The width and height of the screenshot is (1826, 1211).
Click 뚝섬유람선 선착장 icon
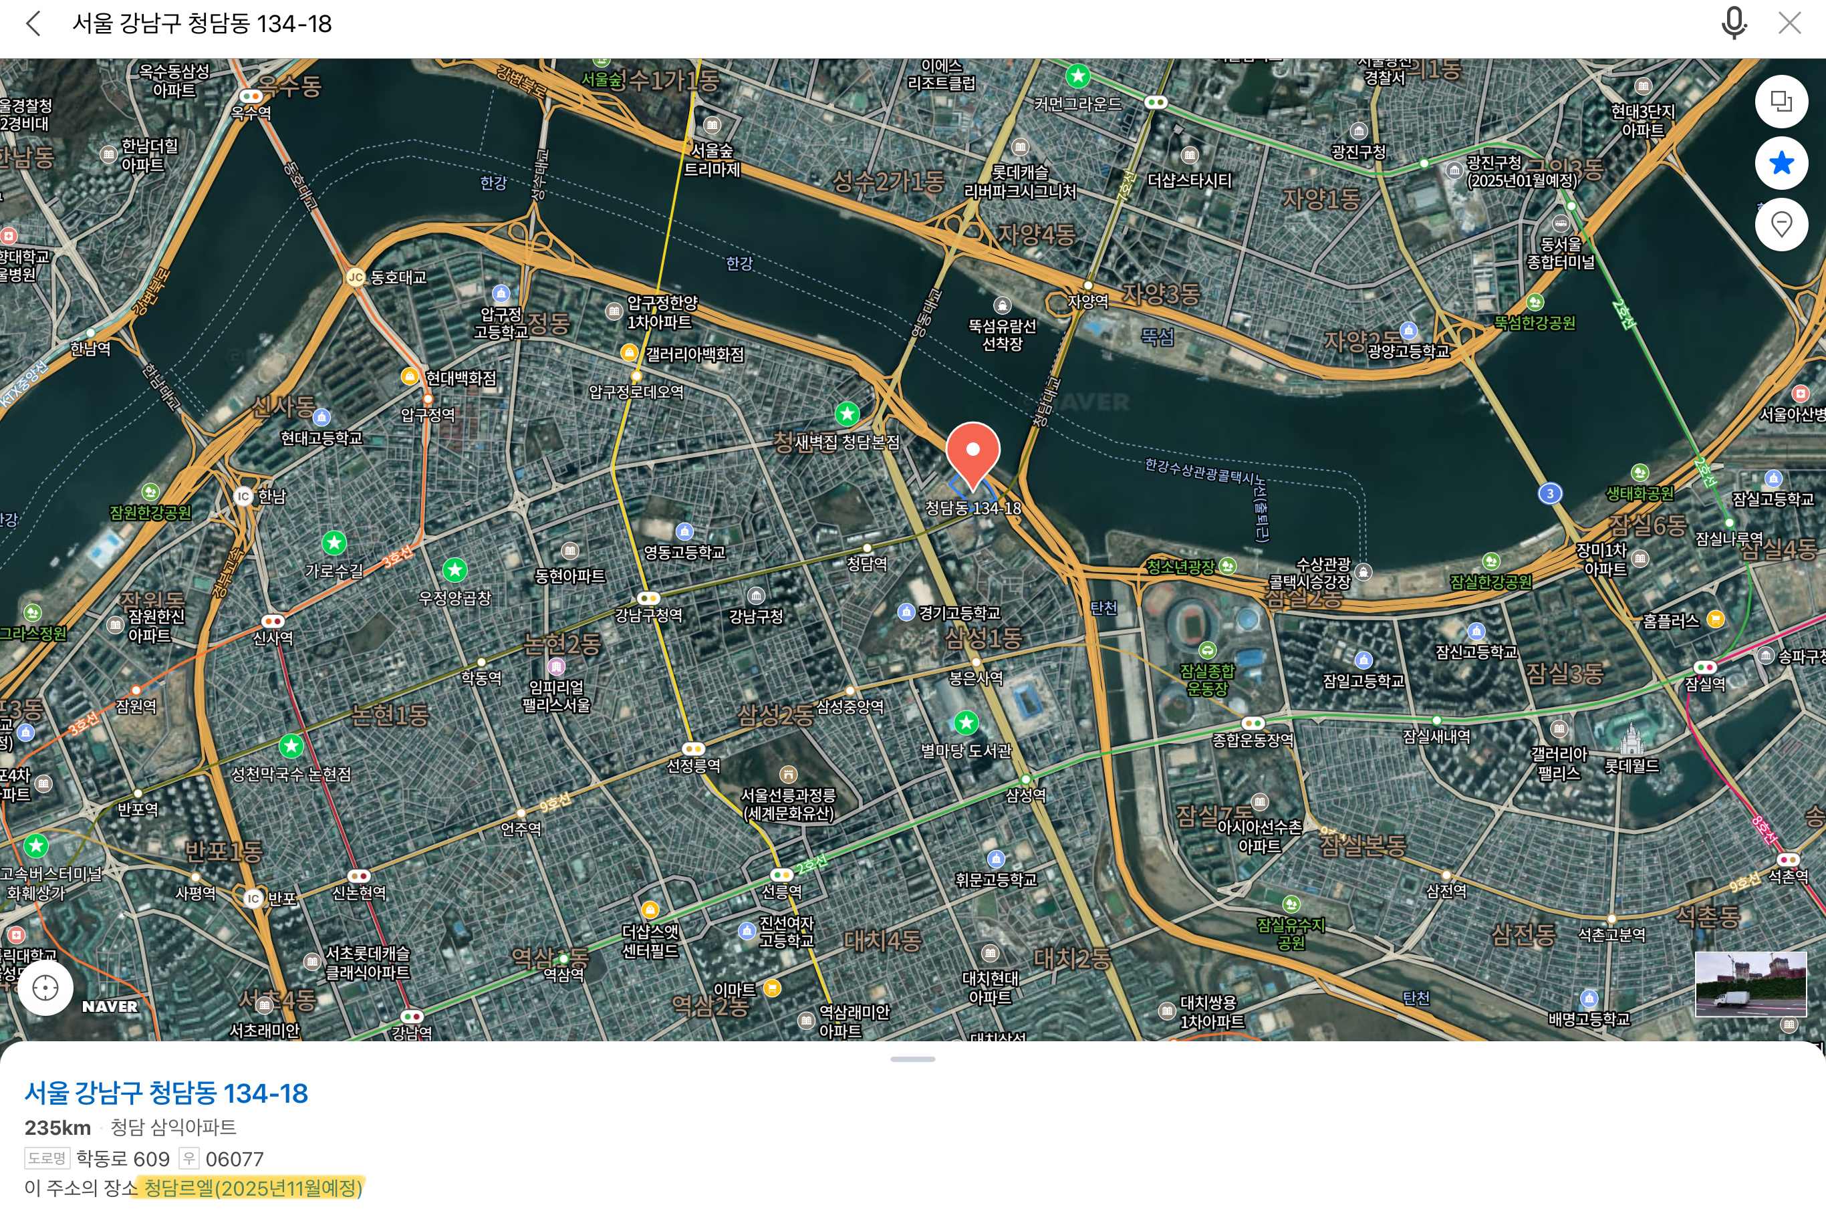(1003, 306)
